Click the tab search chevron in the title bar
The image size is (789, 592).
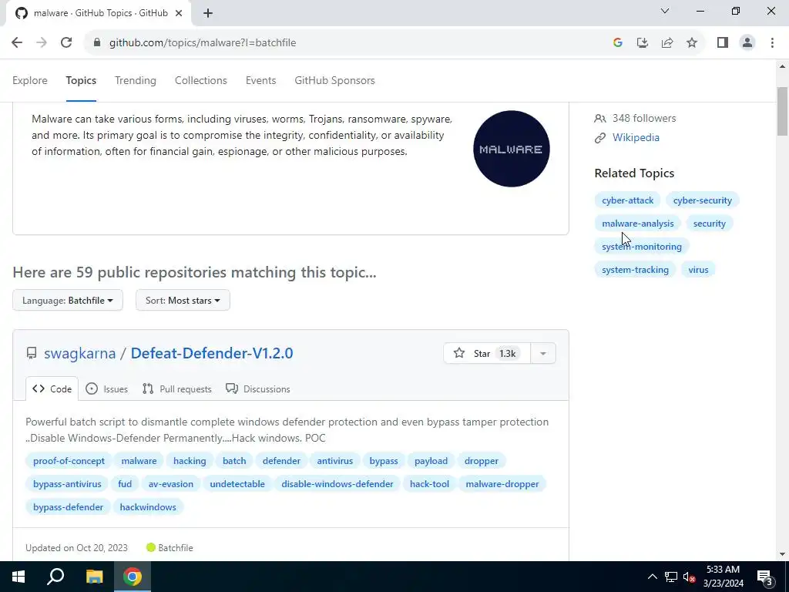(665, 11)
